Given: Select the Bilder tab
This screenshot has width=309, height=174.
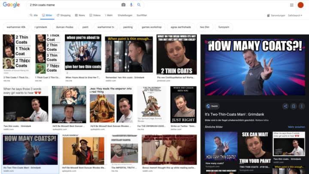Looking at the screenshot, I should point(47,15).
